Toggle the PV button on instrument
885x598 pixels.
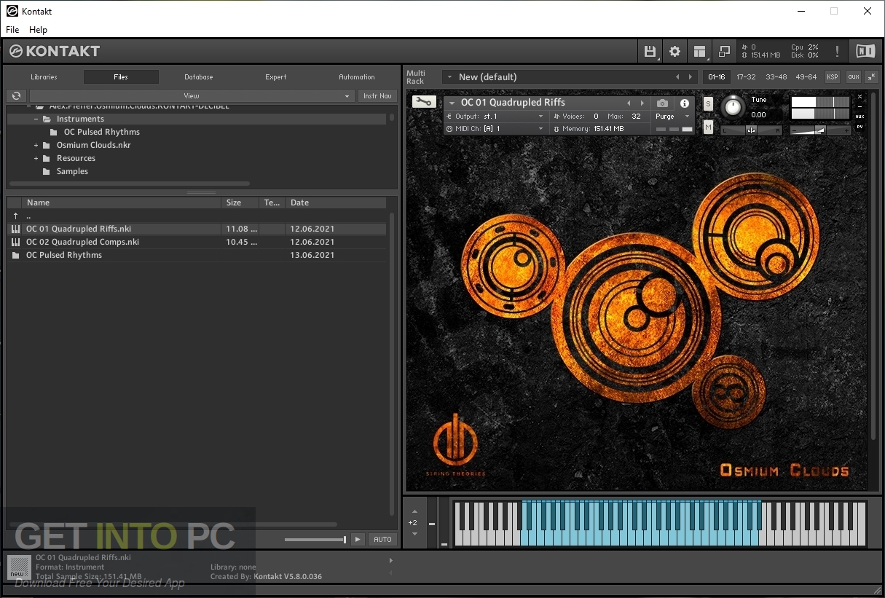click(x=860, y=127)
